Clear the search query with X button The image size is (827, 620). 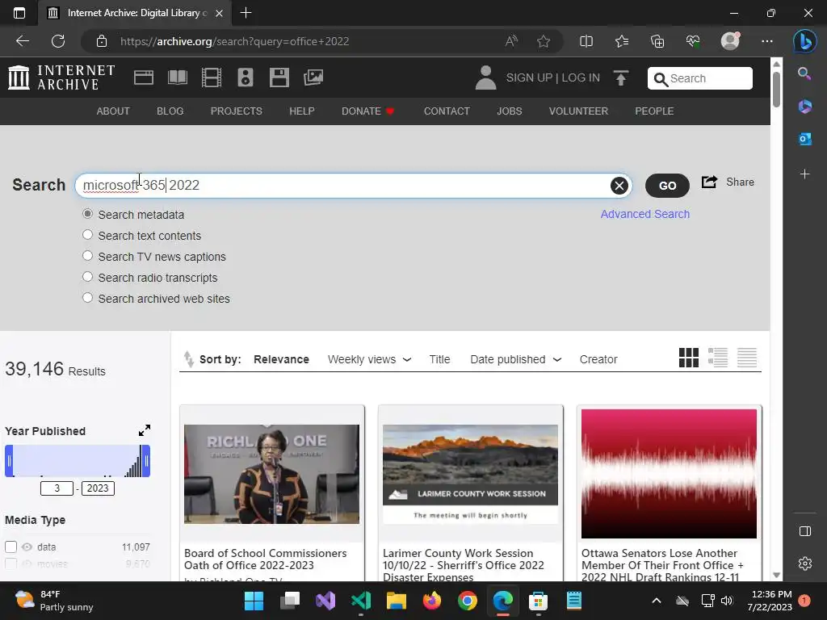pyautogui.click(x=619, y=186)
